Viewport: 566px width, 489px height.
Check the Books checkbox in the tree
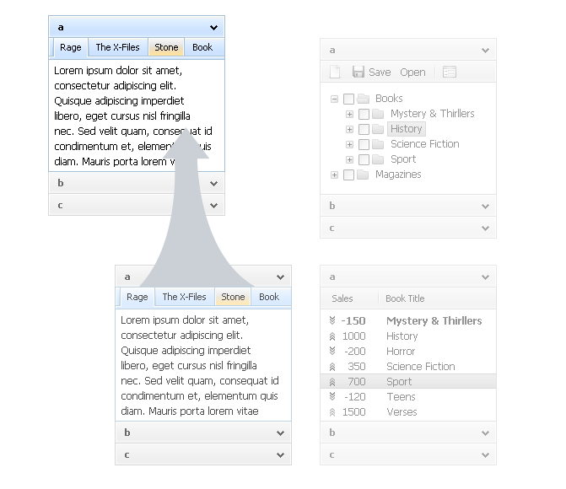coord(348,99)
